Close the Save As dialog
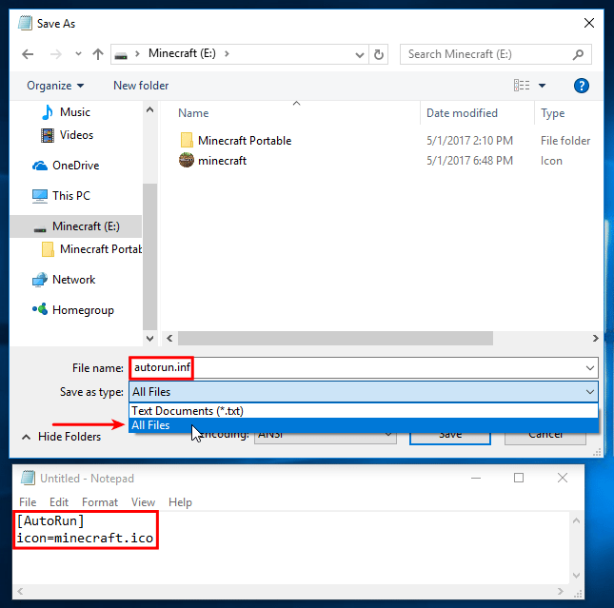Image resolution: width=614 pixels, height=608 pixels. (x=588, y=23)
